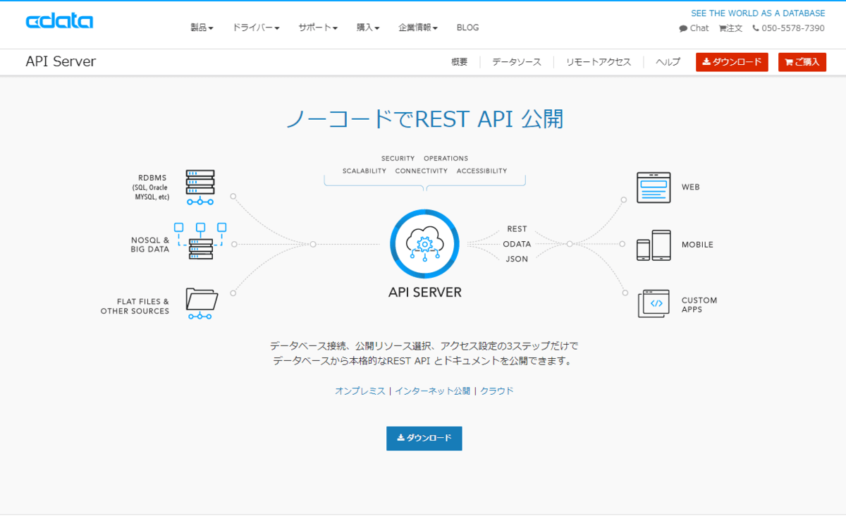Go to the BLOG page
The width and height of the screenshot is (846, 521).
[467, 27]
